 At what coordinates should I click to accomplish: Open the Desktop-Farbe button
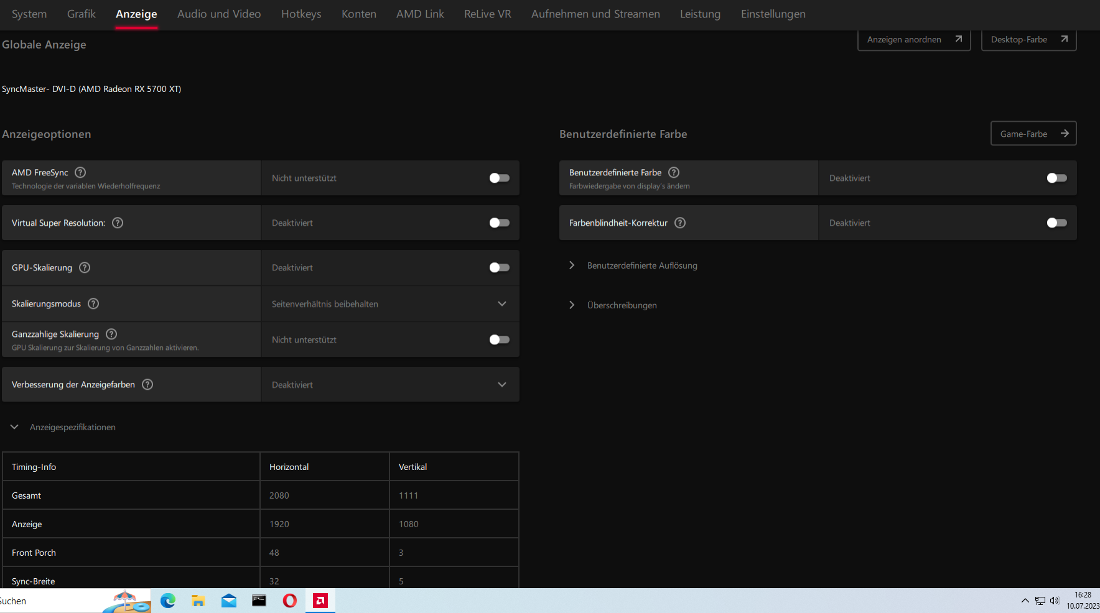point(1028,40)
